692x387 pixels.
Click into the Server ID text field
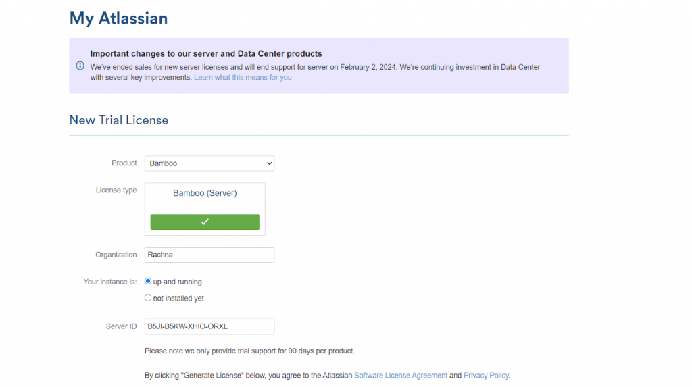[x=209, y=326]
